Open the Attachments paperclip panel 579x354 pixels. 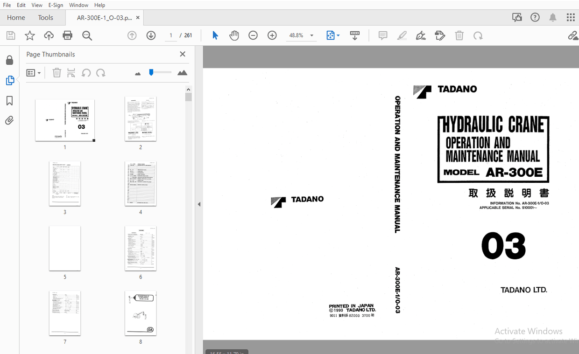coord(10,120)
